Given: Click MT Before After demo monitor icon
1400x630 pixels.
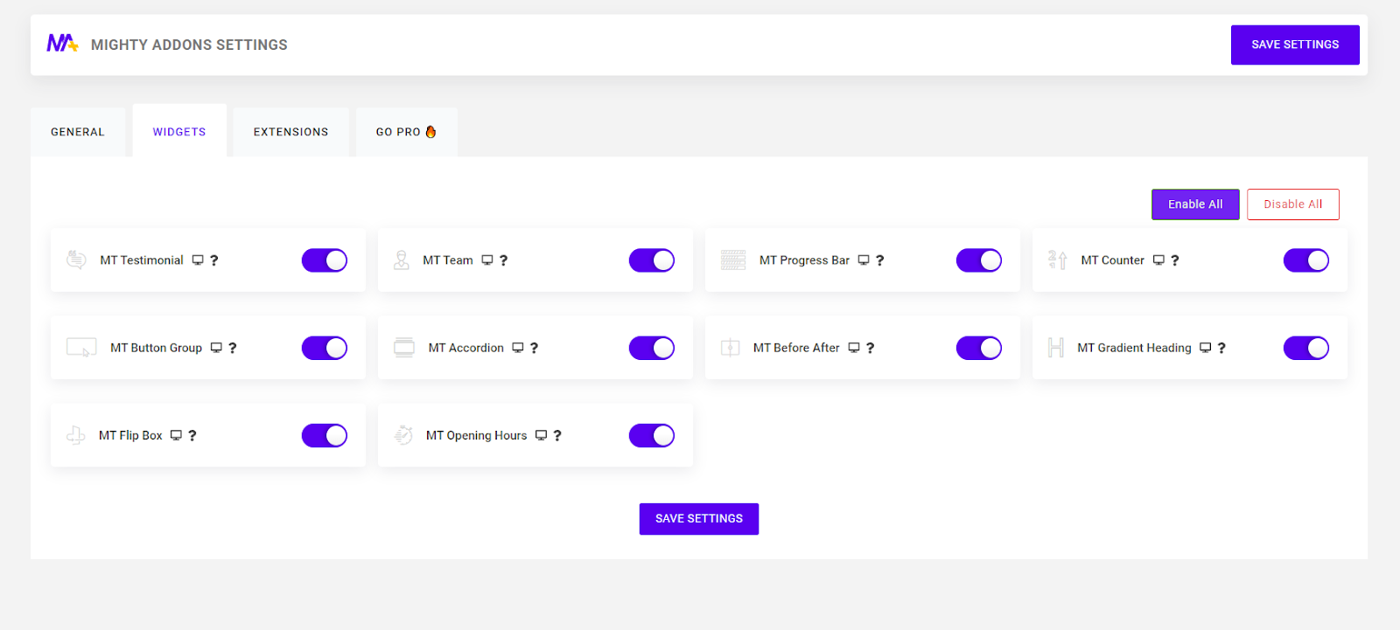Looking at the screenshot, I should [854, 348].
